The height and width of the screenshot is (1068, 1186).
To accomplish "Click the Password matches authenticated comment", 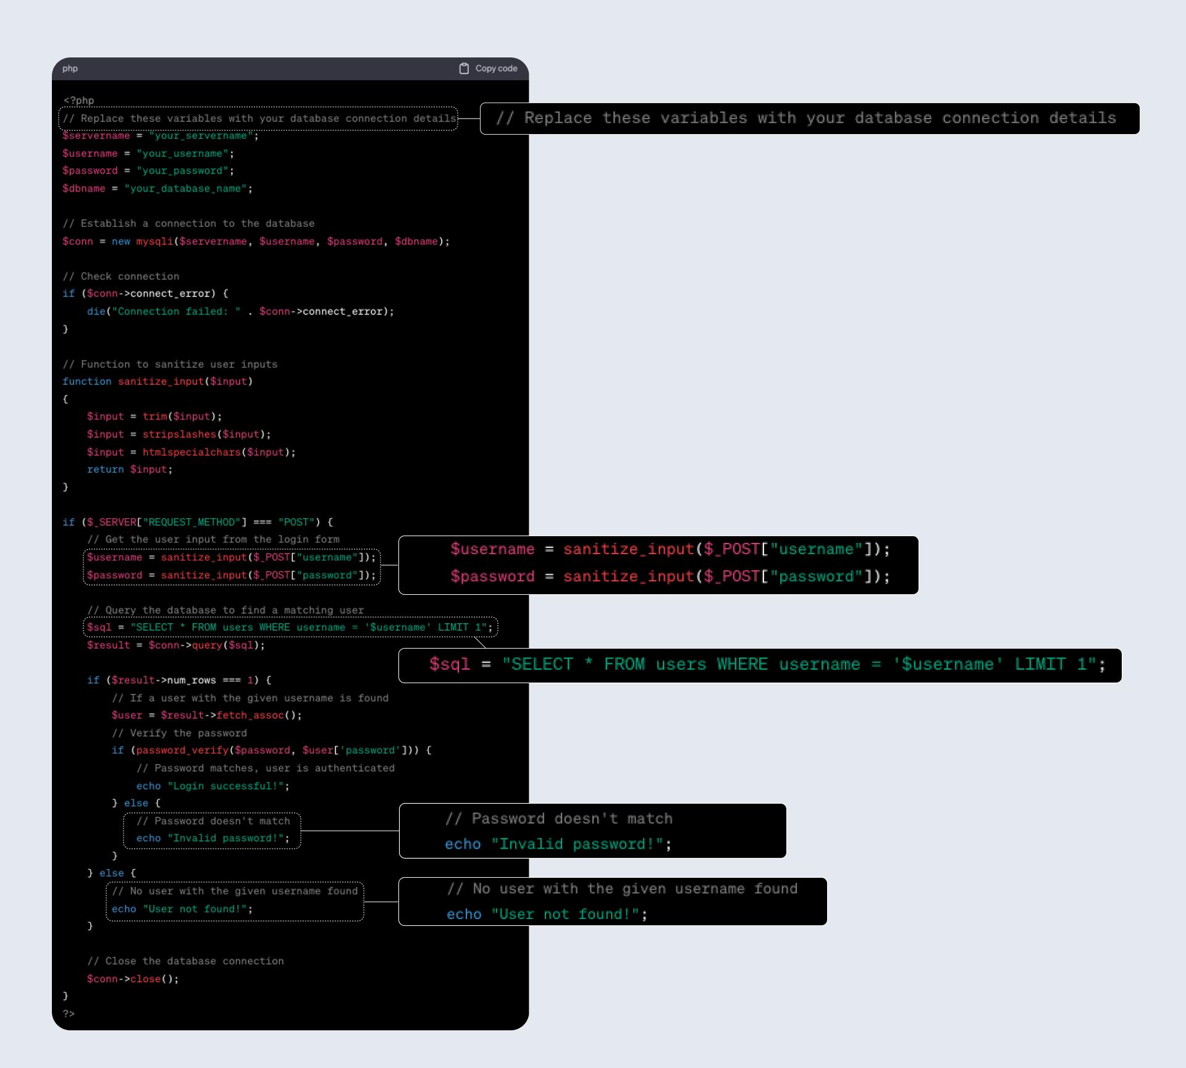I will pos(266,768).
